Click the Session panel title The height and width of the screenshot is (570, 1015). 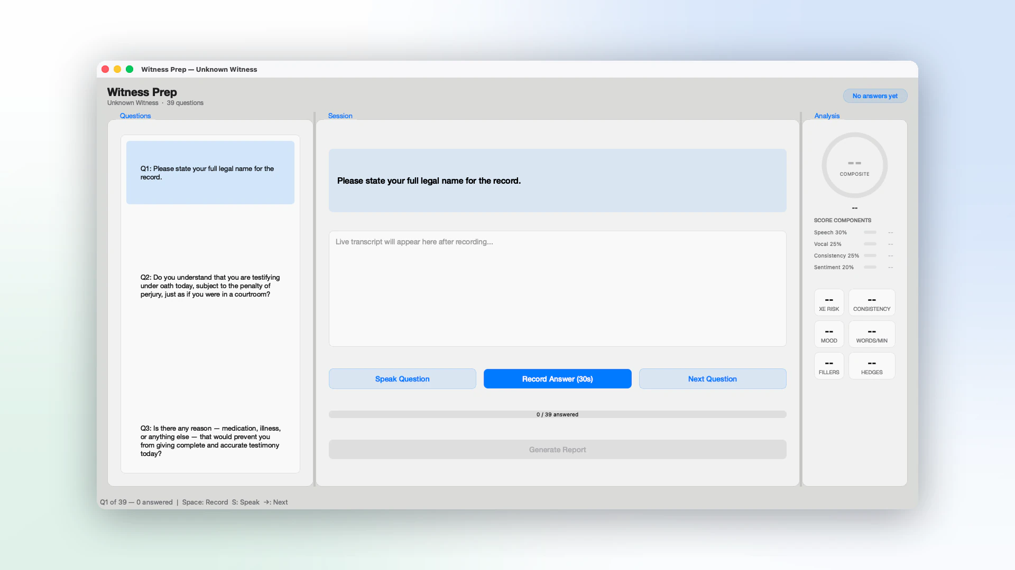340,116
